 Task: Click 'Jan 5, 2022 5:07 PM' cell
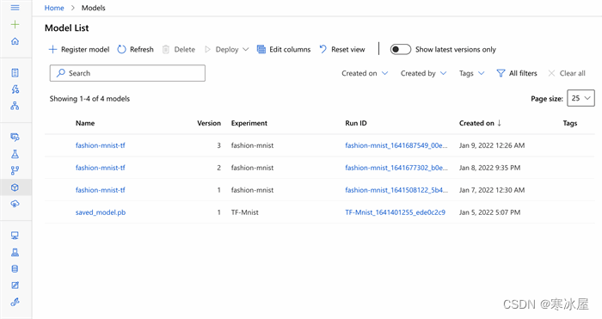(x=489, y=212)
